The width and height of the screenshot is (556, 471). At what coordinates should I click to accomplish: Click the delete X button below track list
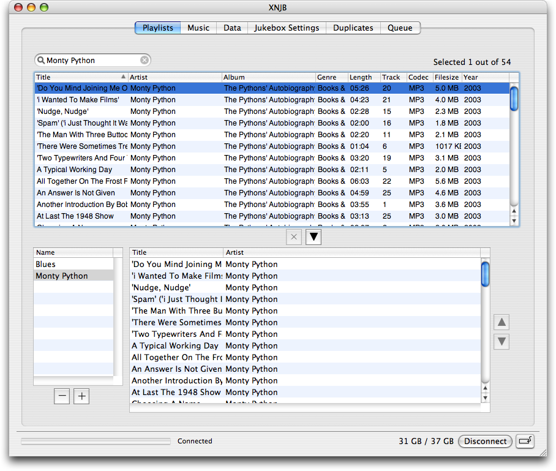(x=294, y=237)
